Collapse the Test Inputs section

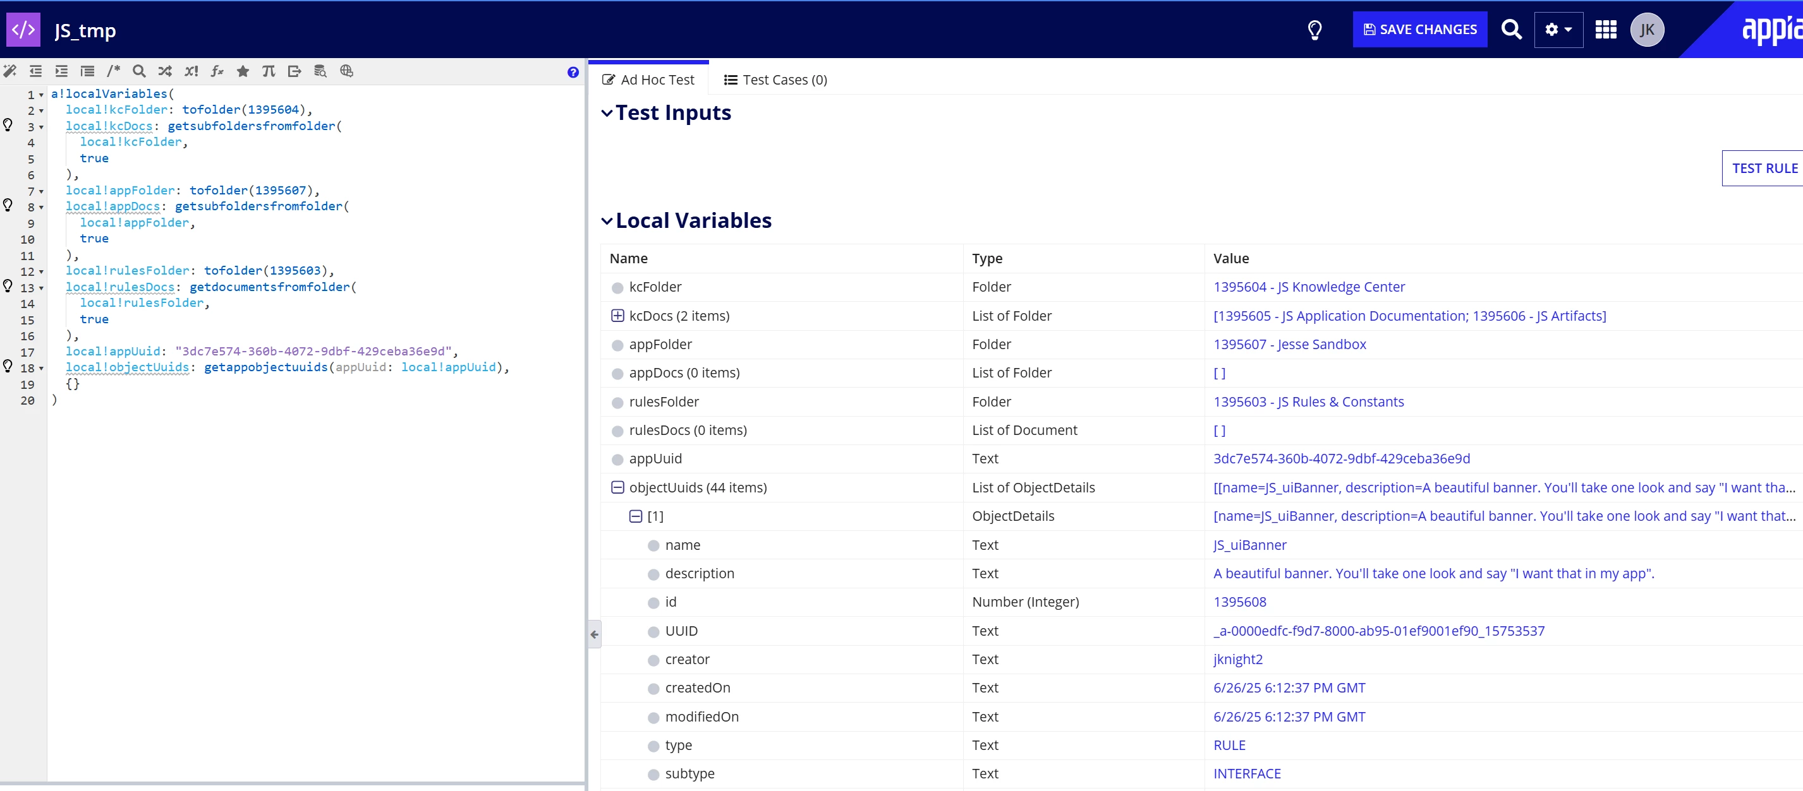click(607, 112)
